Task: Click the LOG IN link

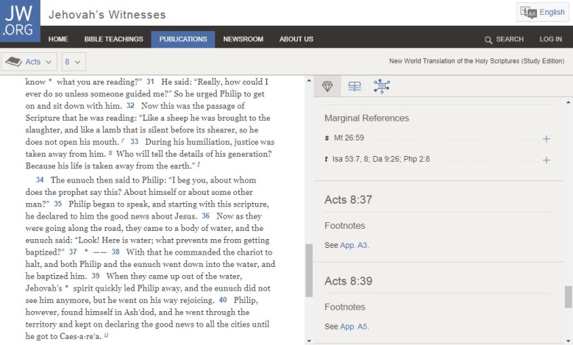Action: point(550,39)
